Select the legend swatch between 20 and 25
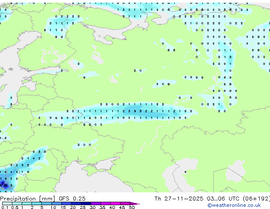 click(76, 203)
